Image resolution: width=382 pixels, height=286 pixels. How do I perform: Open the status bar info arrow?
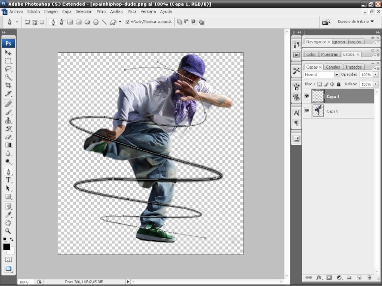(127, 282)
